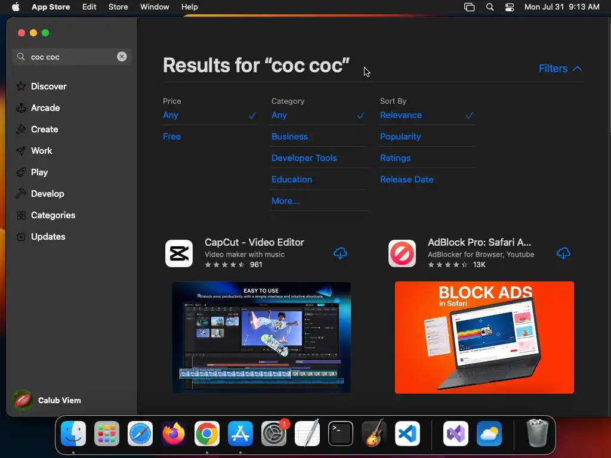This screenshot has height=458, width=611.
Task: Launch Google Chrome from the Dock
Action: [207, 433]
